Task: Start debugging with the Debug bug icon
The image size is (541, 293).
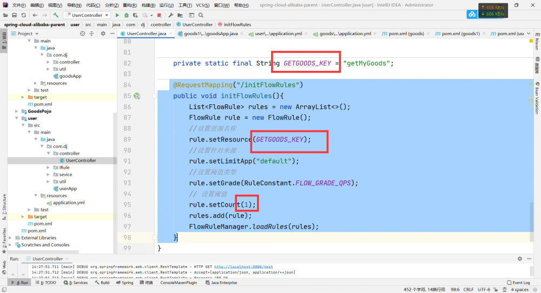Action: (x=126, y=15)
